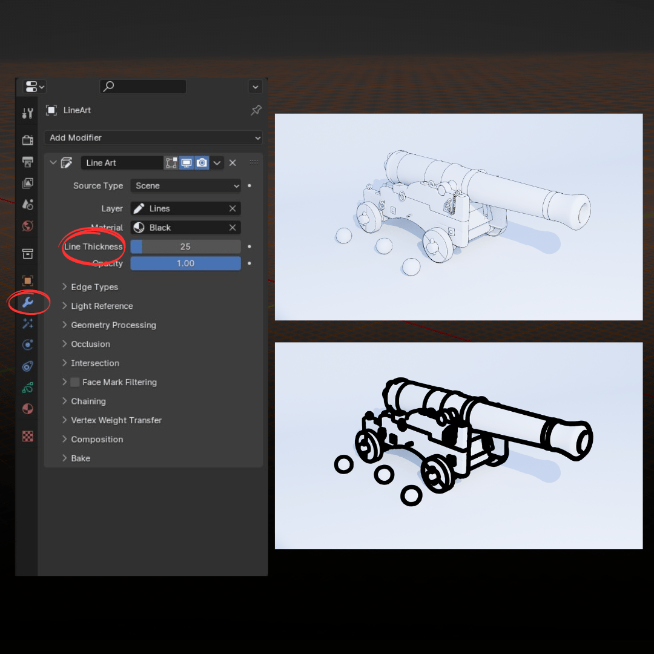Enable the Face Mark Filtering checkbox

coord(75,382)
